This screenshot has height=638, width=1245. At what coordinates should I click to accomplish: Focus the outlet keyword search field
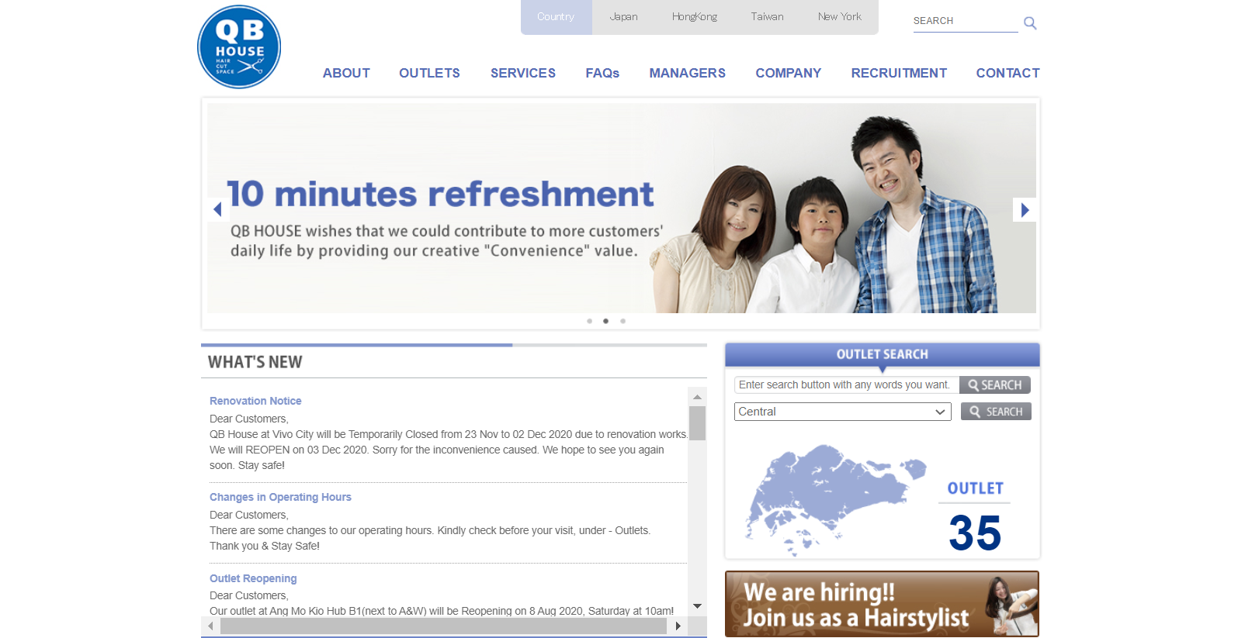(x=847, y=385)
